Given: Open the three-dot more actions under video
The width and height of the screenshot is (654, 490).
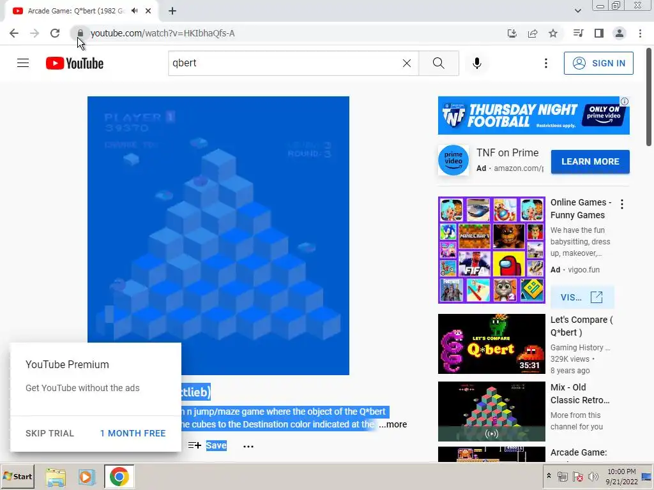Looking at the screenshot, I should [x=248, y=446].
